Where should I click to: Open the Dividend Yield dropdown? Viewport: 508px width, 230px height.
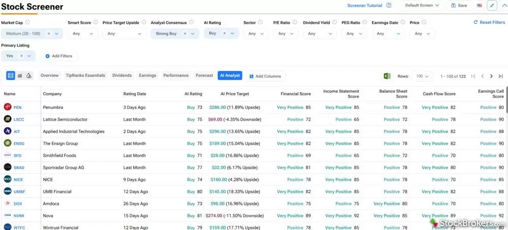click(320, 33)
